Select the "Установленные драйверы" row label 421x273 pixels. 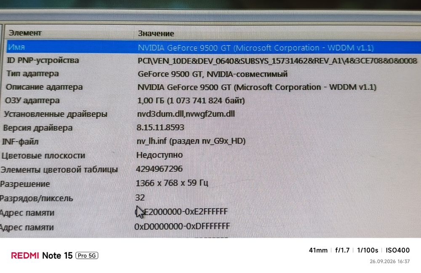click(x=55, y=114)
